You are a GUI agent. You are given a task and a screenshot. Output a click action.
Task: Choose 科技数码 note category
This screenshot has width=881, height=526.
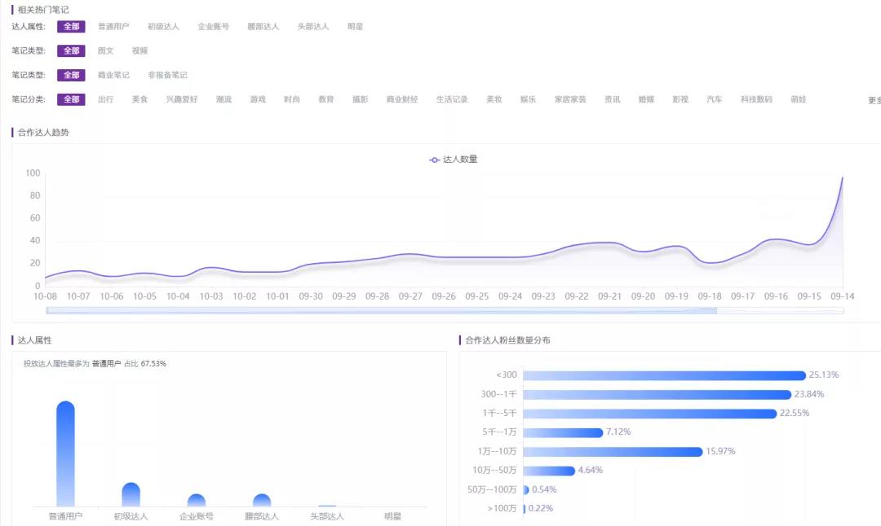756,99
